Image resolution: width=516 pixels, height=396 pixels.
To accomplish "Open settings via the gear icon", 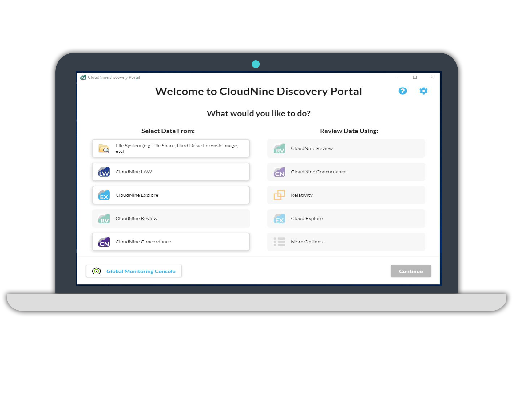I will pos(423,91).
